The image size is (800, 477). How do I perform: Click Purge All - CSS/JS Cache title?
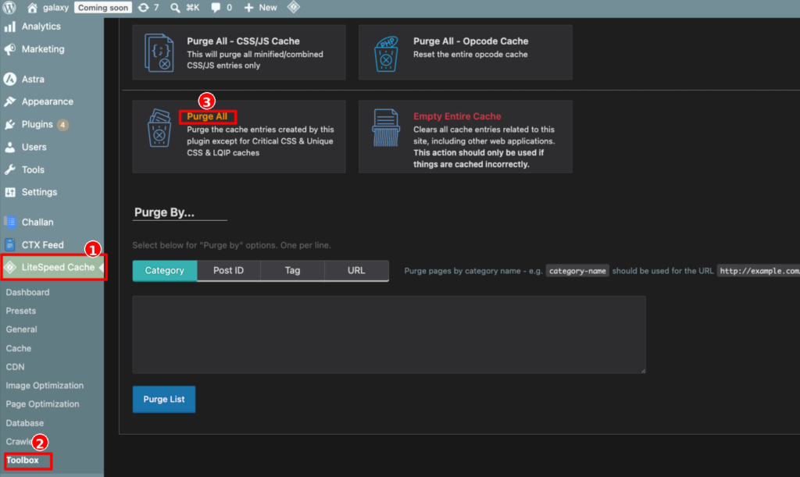(x=244, y=41)
